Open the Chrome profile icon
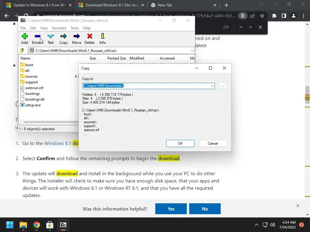 tap(294, 16)
